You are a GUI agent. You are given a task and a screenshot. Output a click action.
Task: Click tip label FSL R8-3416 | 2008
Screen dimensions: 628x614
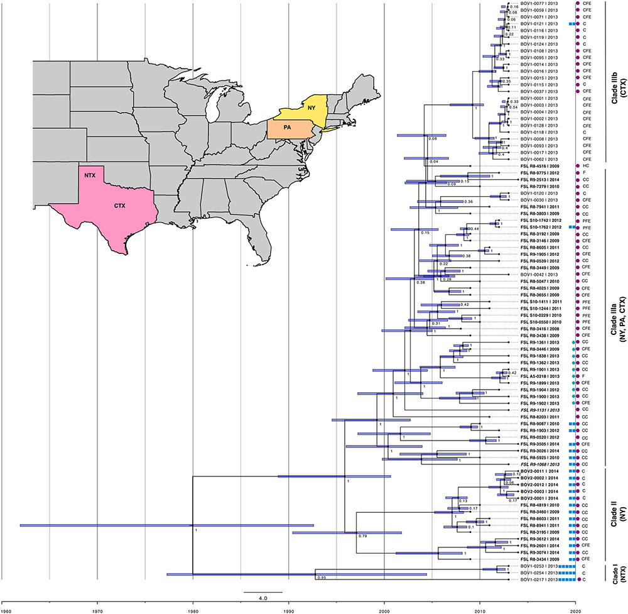pos(539,329)
